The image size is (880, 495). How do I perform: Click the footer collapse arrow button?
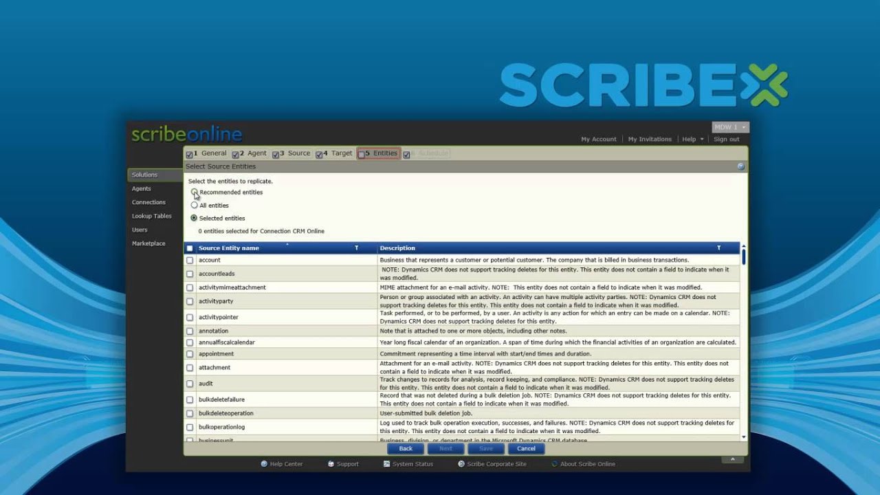coord(733,459)
